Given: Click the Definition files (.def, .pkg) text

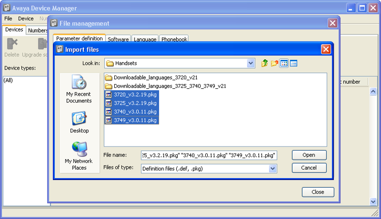Looking at the screenshot, I should 173,168.
